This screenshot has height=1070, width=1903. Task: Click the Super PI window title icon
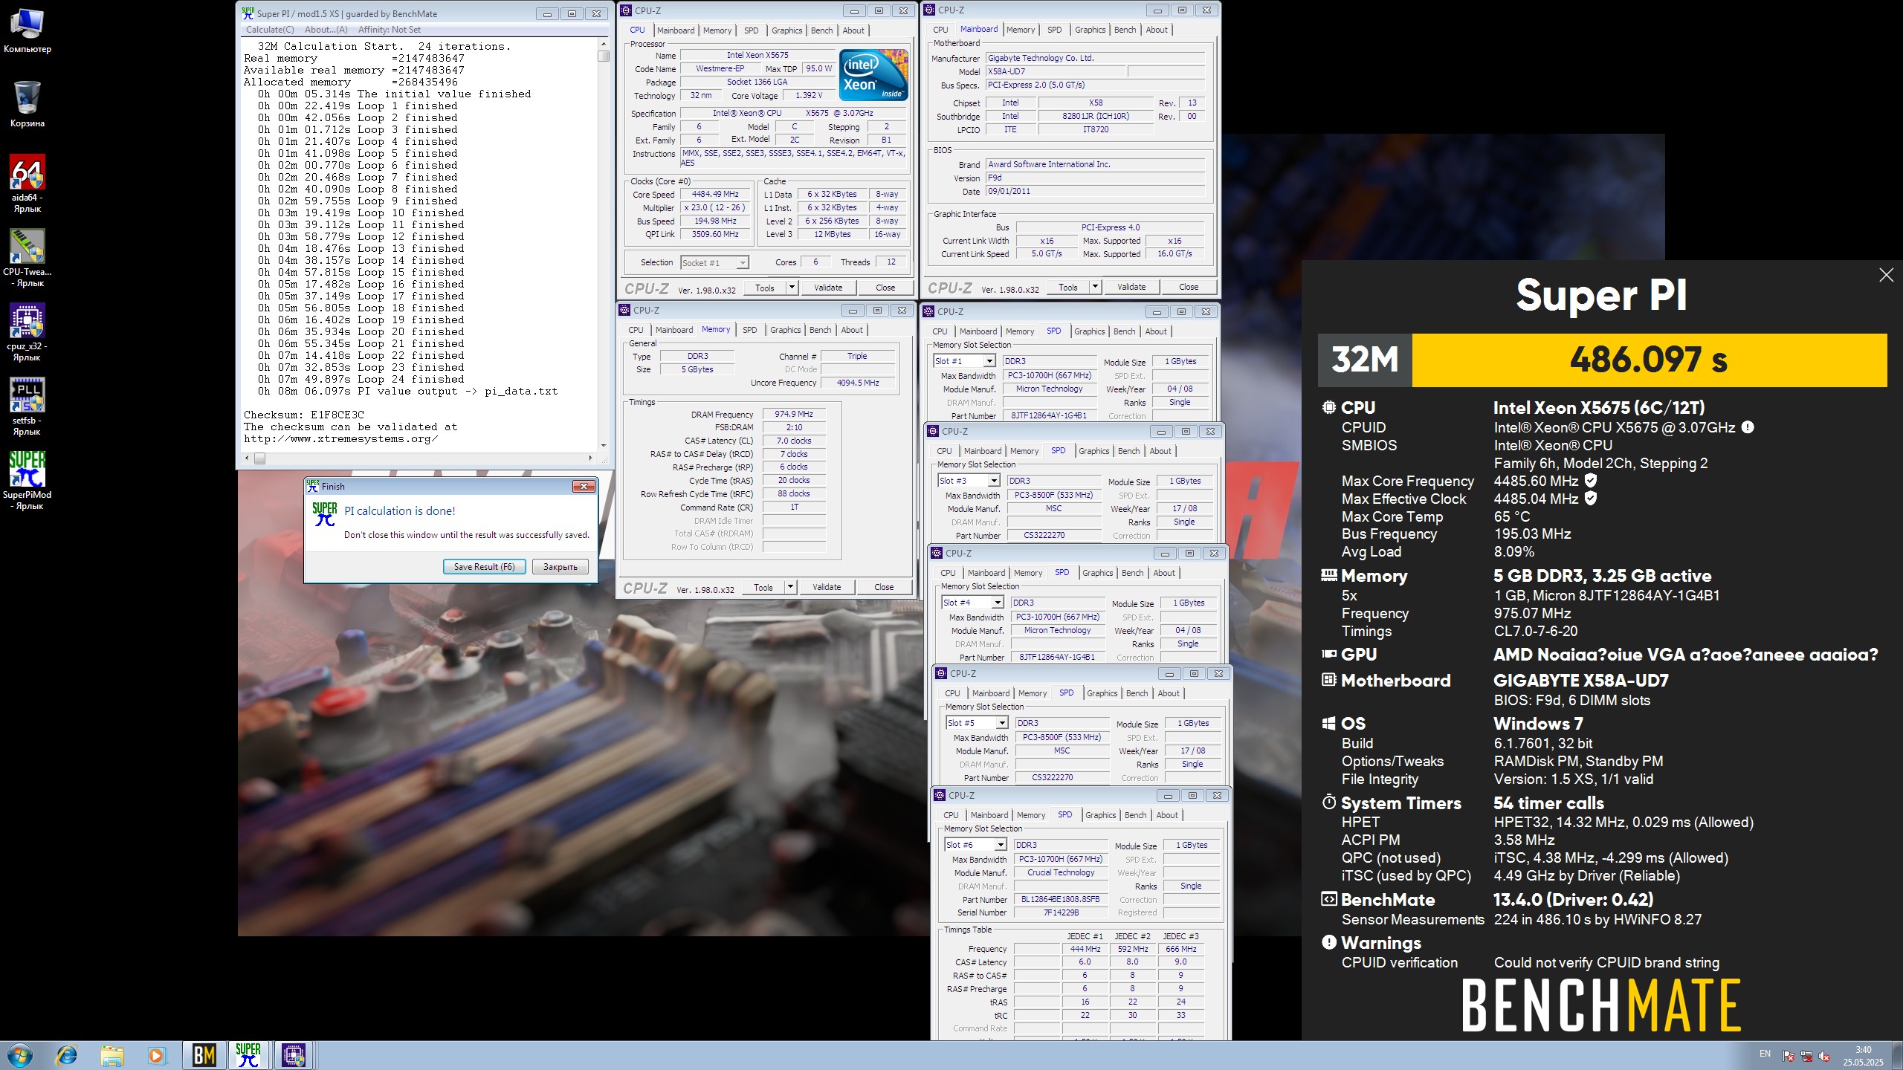(x=248, y=13)
